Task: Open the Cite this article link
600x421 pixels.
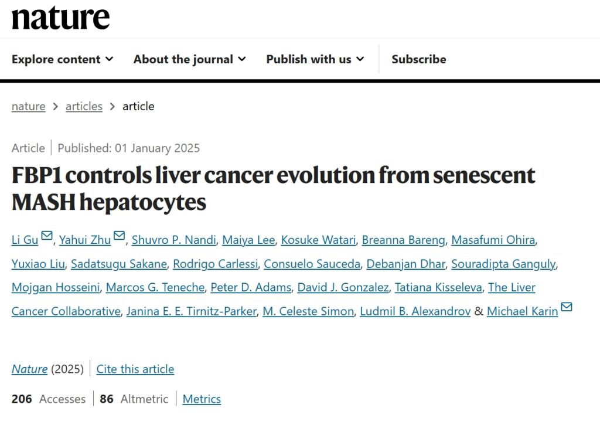Action: tap(135, 369)
